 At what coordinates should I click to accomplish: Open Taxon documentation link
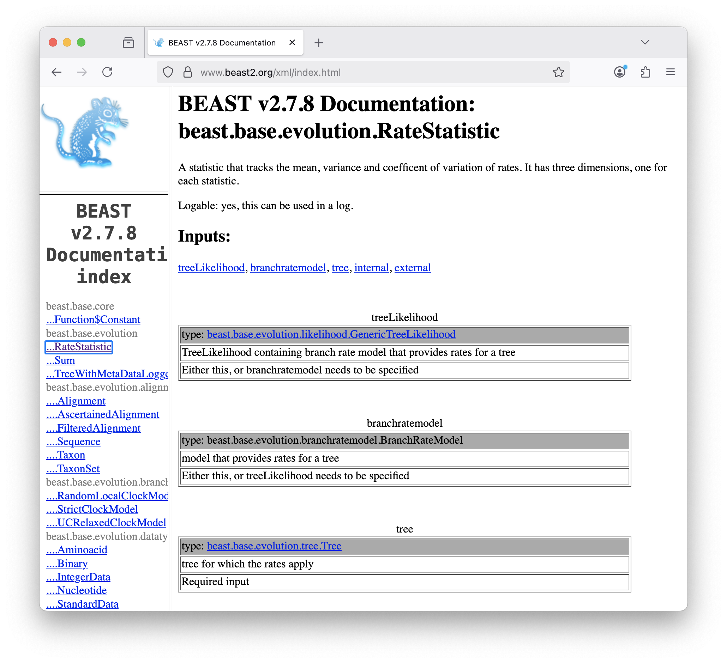[x=66, y=455]
